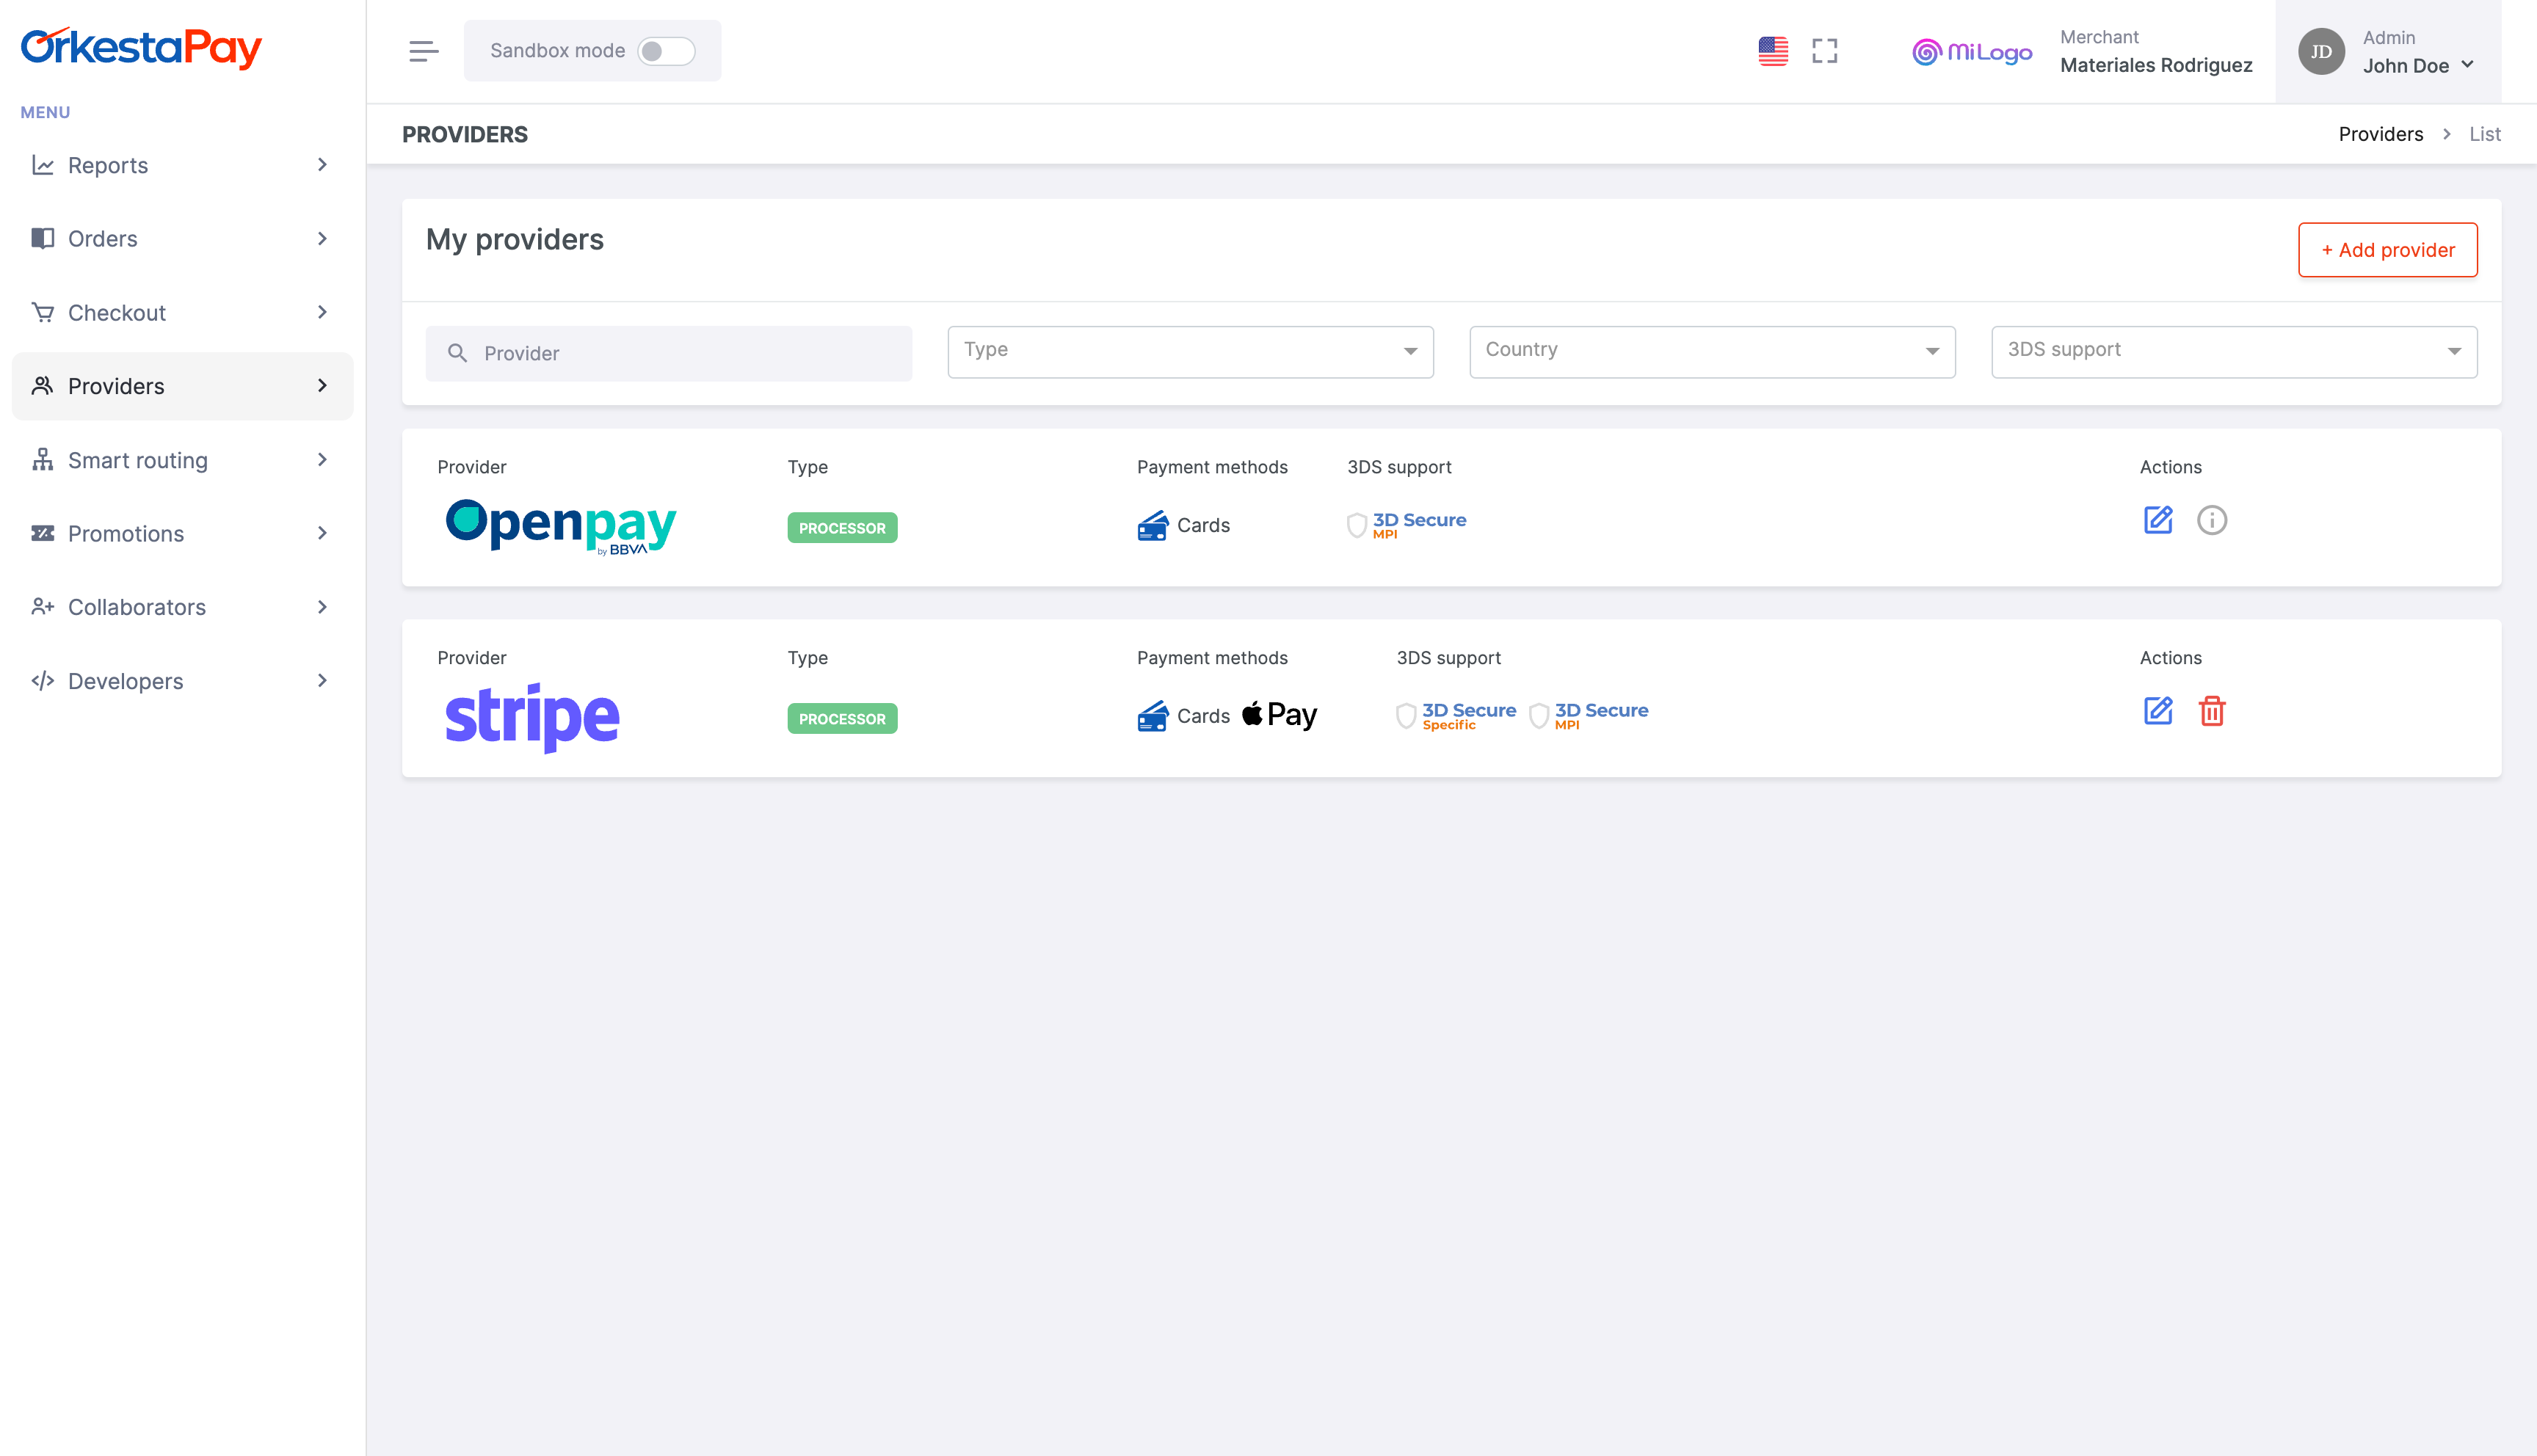Click Providers breadcrumb link
This screenshot has height=1456, width=2537.
pos(2380,134)
